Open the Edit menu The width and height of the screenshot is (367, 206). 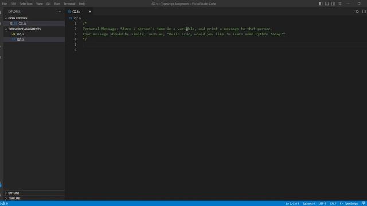13,4
